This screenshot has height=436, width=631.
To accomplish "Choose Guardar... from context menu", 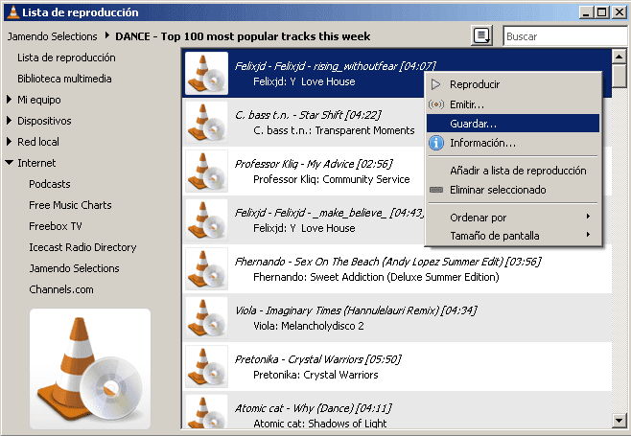I will pyautogui.click(x=513, y=124).
